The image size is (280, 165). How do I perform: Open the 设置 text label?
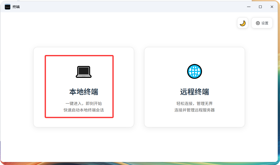tap(265, 23)
